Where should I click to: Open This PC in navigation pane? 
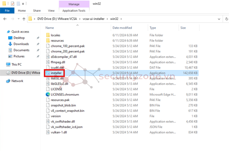point(16,64)
